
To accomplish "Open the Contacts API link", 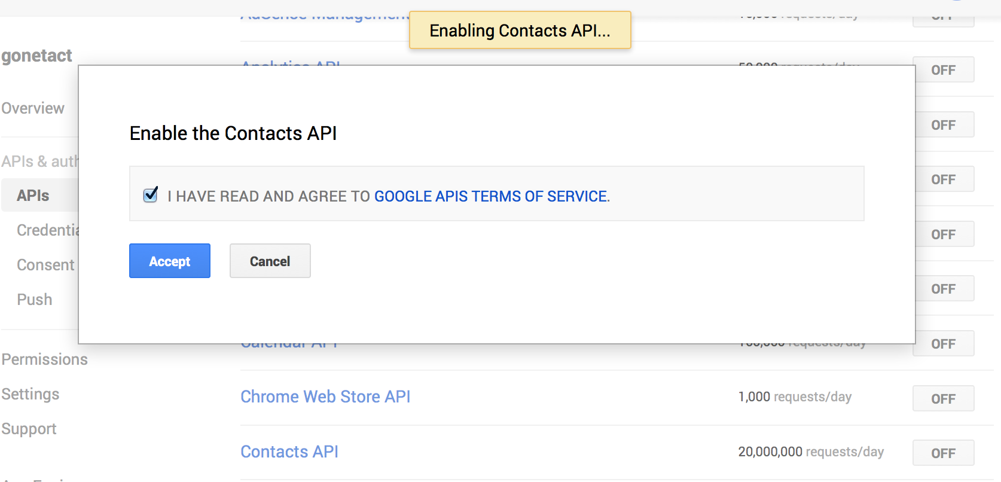I will tap(289, 452).
